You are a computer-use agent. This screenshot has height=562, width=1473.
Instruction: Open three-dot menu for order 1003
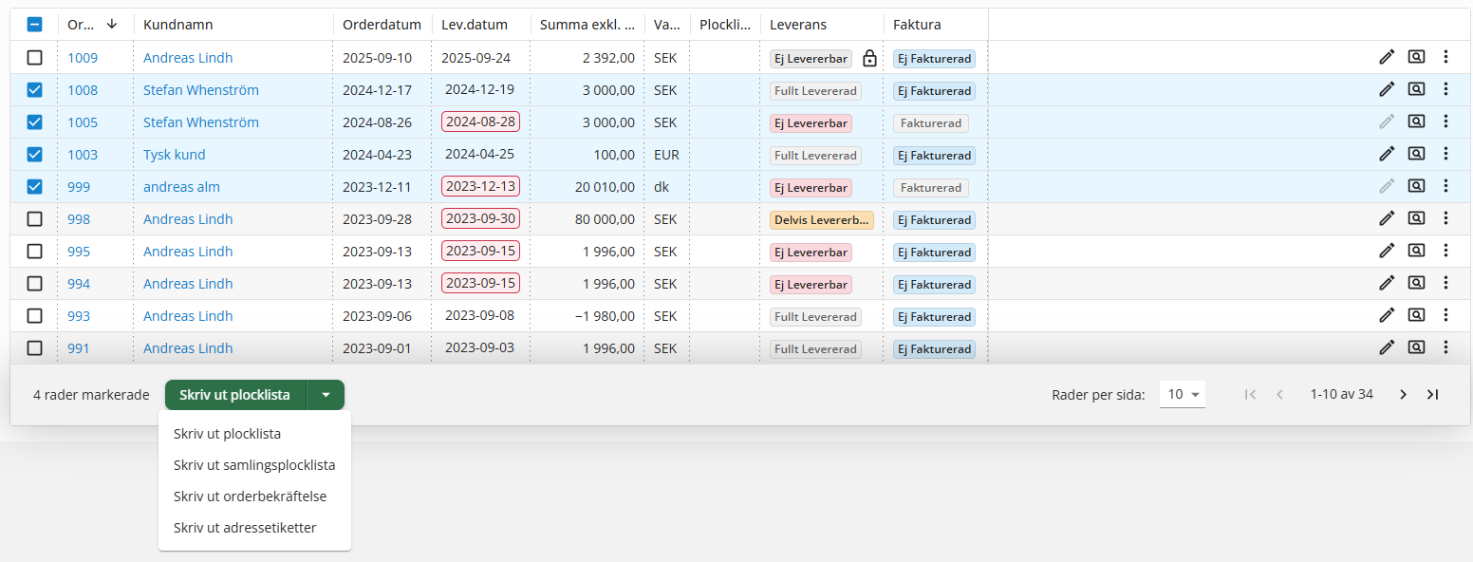pyautogui.click(x=1445, y=154)
